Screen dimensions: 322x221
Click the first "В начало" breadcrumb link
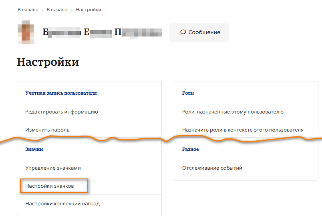coord(28,10)
